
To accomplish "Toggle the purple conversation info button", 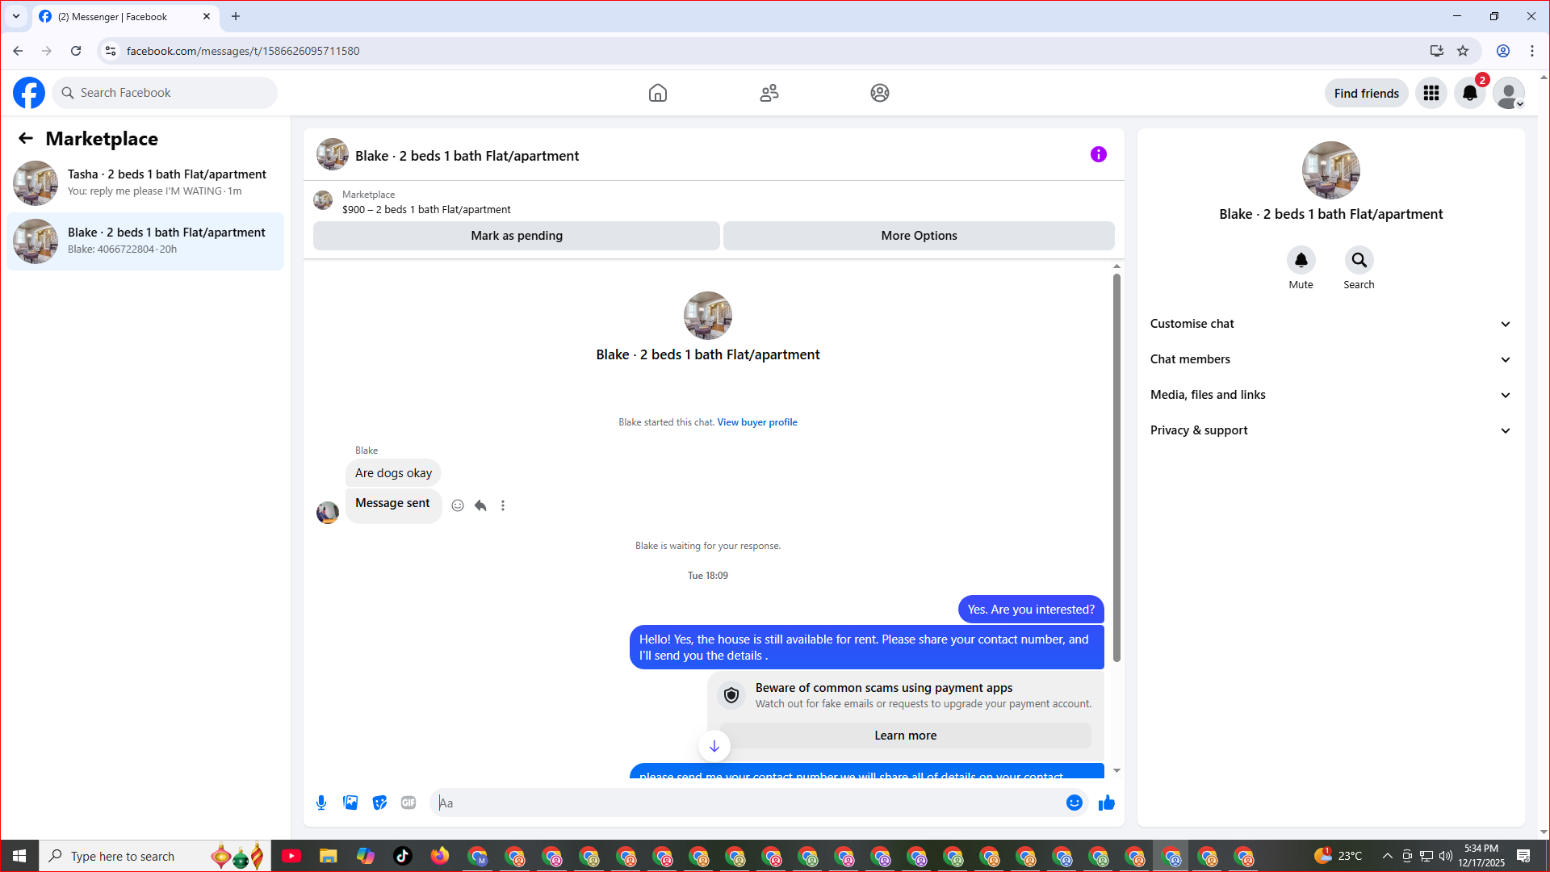I will (x=1098, y=154).
